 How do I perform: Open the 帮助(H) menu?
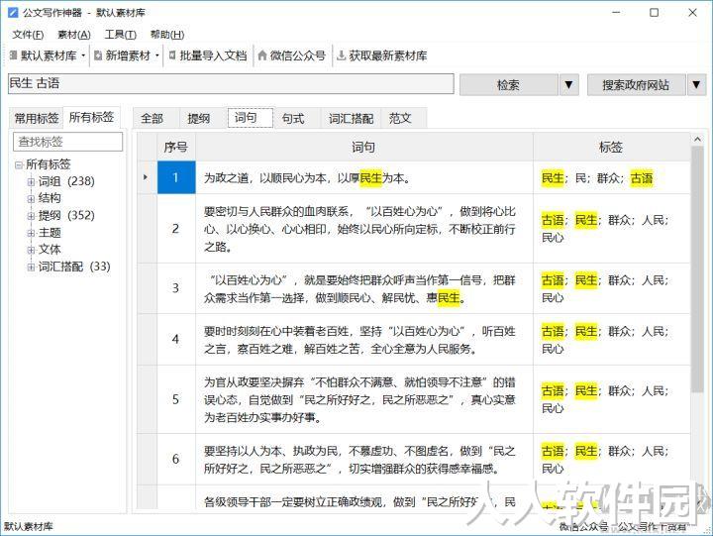pyautogui.click(x=167, y=35)
